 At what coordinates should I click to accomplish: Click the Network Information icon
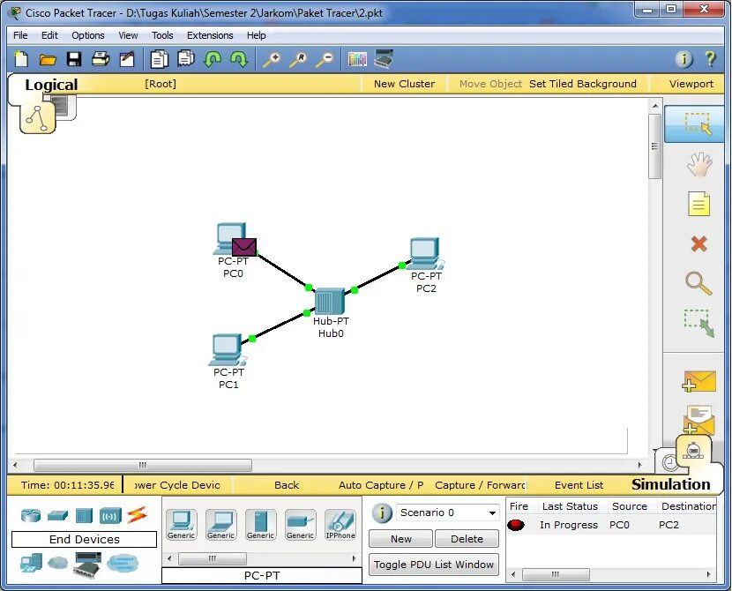point(683,59)
